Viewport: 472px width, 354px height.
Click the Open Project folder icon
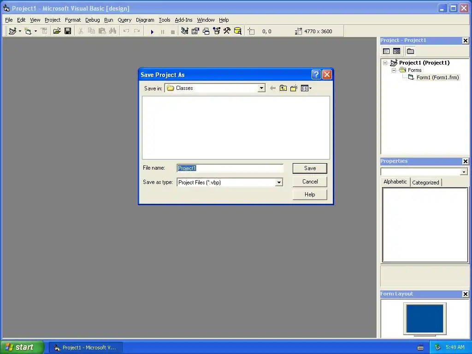57,31
